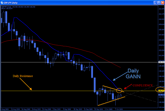
Task: Select the 162.175 price axis value
Action: [x=162, y=14]
